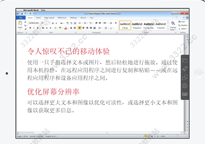Click the Copy icon in Clipboard group
This screenshot has height=144, width=205.
pyautogui.click(x=25, y=26)
